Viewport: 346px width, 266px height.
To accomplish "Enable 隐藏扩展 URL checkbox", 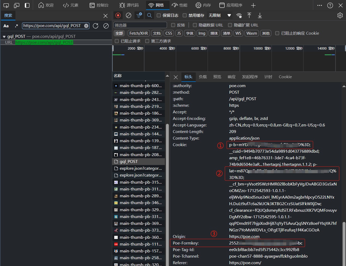I will 230,25.
